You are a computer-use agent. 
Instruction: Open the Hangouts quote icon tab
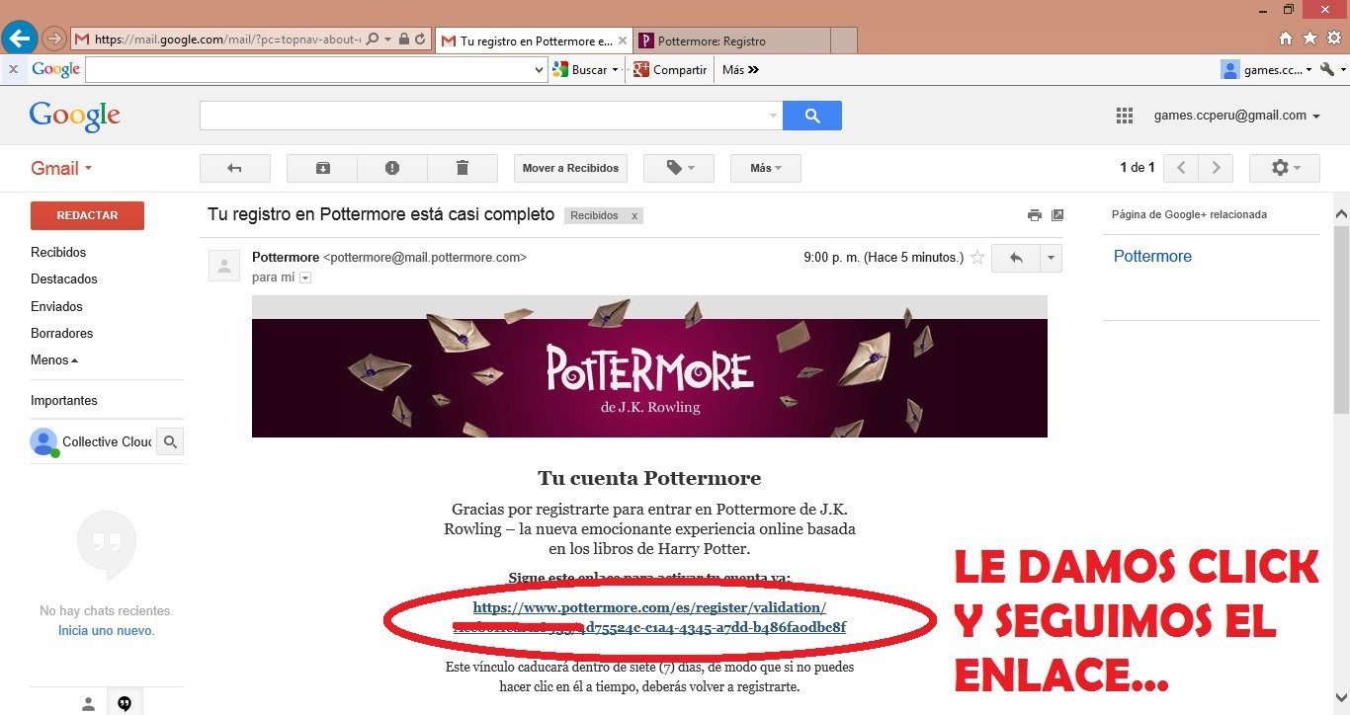[125, 703]
